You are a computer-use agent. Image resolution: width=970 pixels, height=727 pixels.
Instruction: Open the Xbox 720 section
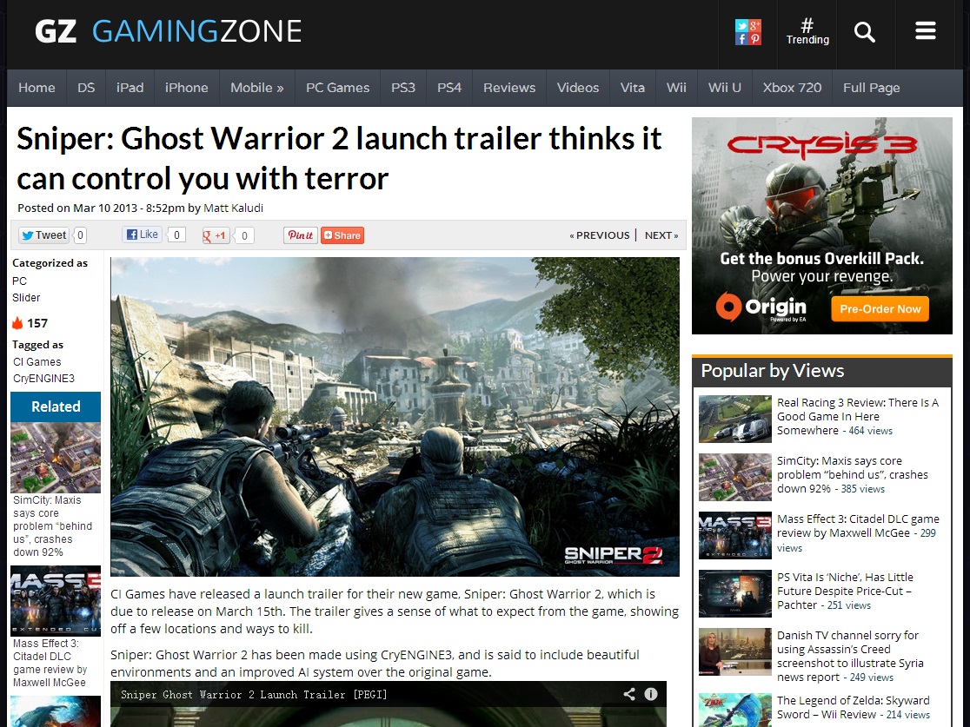point(792,88)
